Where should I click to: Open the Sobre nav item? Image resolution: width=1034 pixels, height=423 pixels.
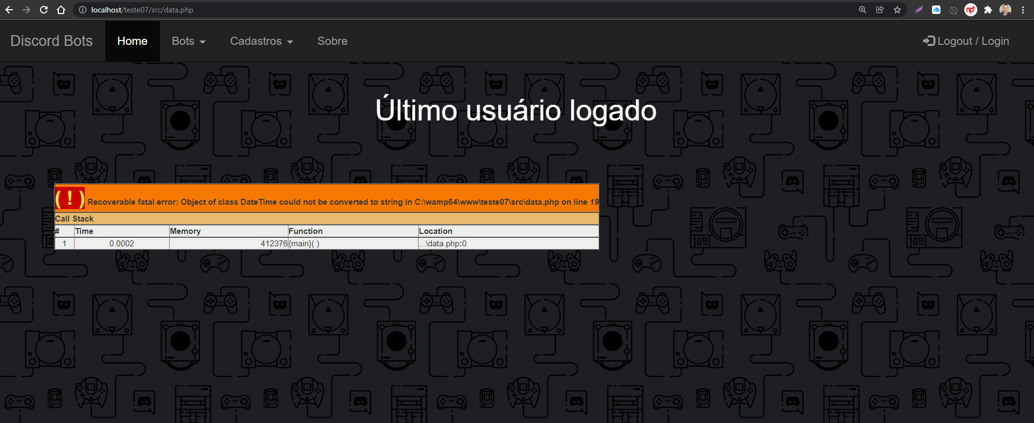[332, 41]
